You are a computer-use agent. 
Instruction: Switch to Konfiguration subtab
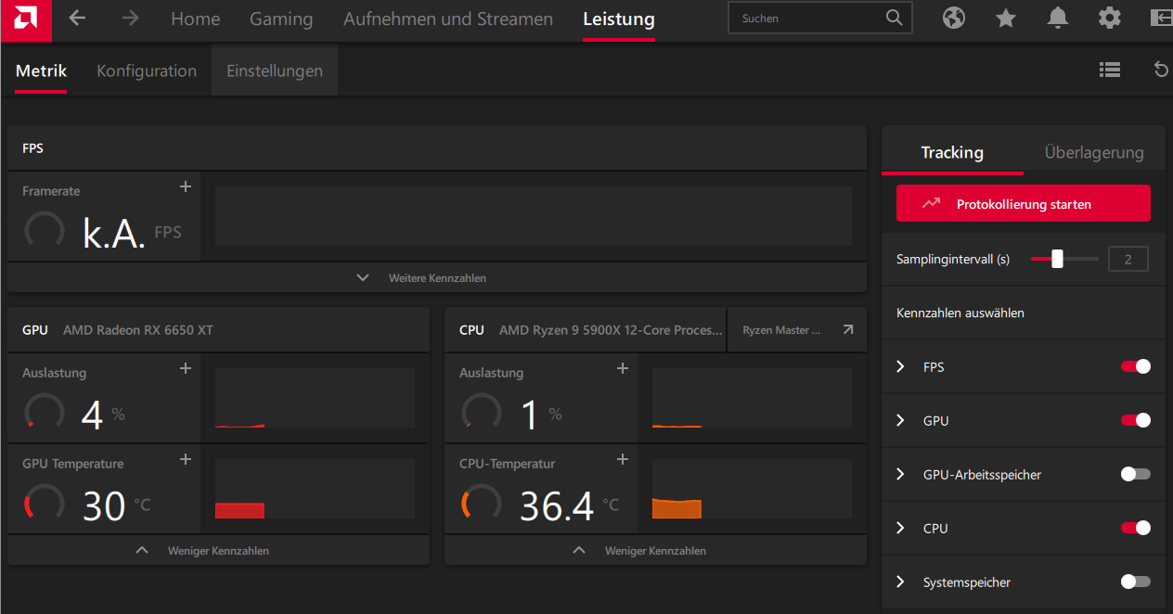(x=147, y=70)
